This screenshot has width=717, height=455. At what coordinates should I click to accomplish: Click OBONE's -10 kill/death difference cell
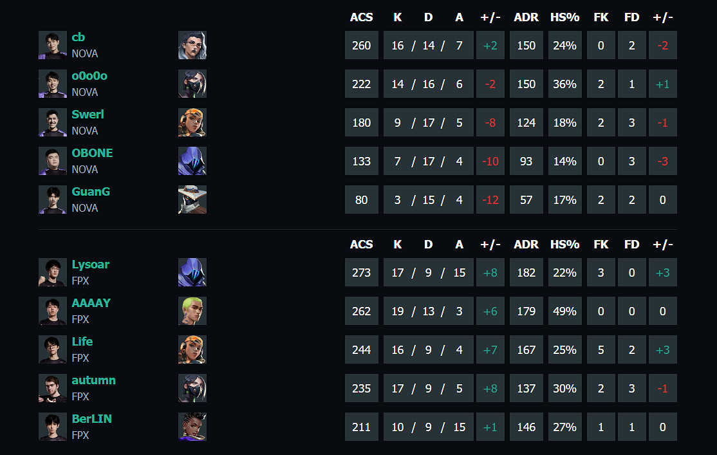tap(490, 161)
